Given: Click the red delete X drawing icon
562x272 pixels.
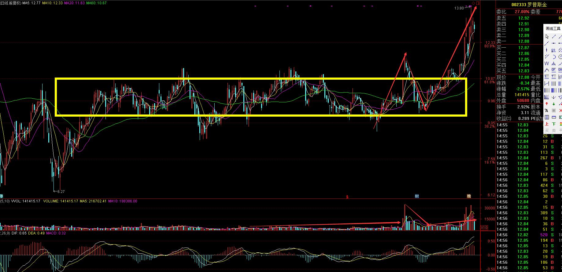Looking at the screenshot, I should [x=560, y=111].
